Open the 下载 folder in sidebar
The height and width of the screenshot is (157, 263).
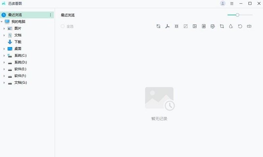[x=18, y=42]
